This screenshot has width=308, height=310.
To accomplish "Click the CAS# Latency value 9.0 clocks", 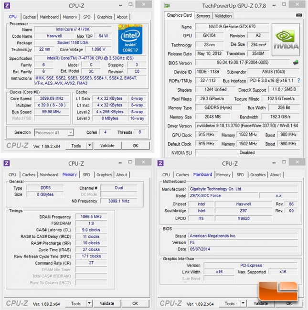I will (x=91, y=230).
